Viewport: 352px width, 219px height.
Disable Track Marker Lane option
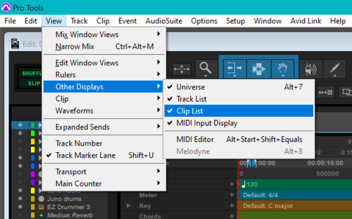[85, 156]
